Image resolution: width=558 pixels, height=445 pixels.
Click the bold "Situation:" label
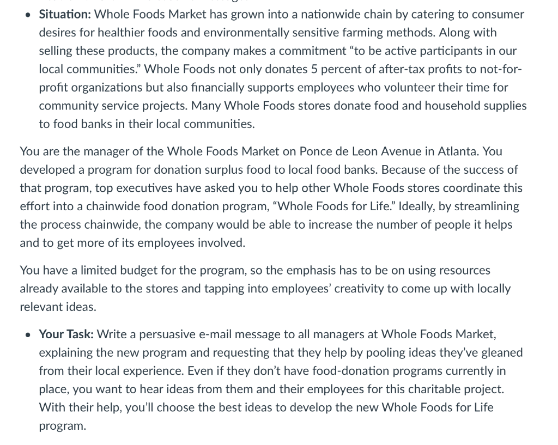65,15
